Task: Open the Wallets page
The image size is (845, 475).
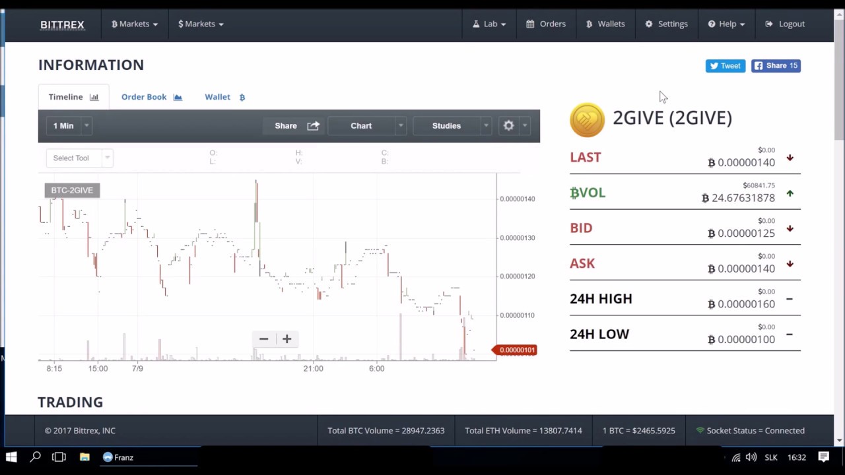Action: coord(605,24)
